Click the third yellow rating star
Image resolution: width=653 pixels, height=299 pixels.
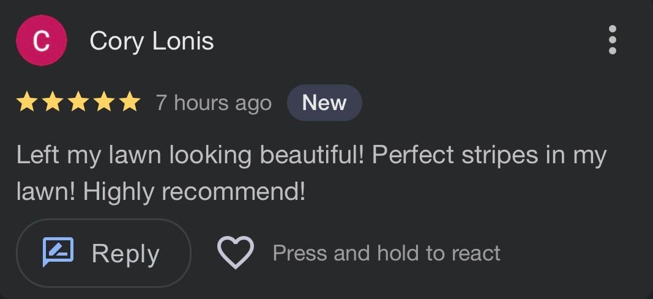tap(78, 102)
